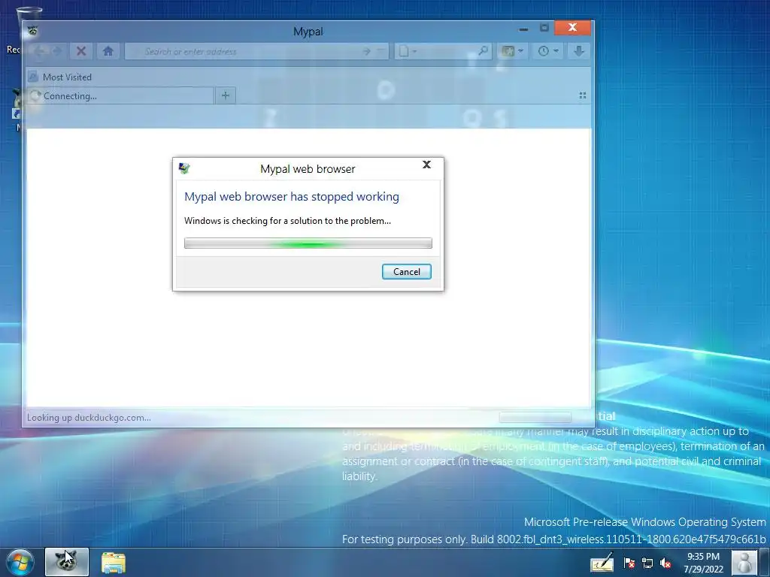Viewport: 770px width, 577px height.
Task: Open the Windows Start orb
Action: click(x=20, y=562)
